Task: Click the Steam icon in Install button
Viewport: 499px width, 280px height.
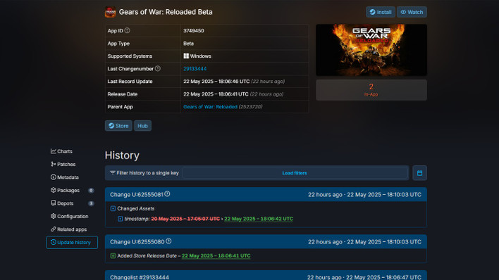Action: click(x=372, y=12)
